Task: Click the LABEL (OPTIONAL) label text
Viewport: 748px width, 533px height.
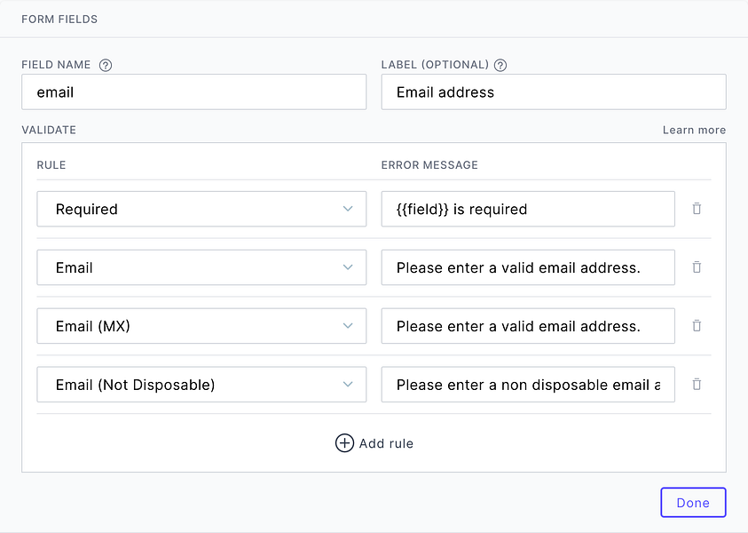Action: coord(435,65)
